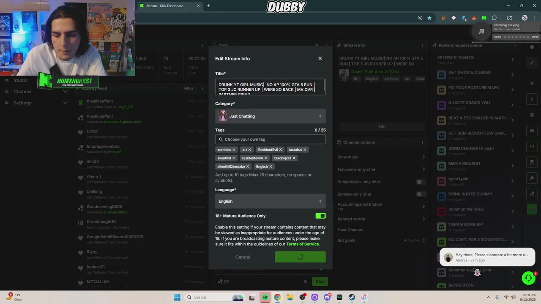Expand Account age restriction settings
The height and width of the screenshot is (304, 541).
pos(381,206)
